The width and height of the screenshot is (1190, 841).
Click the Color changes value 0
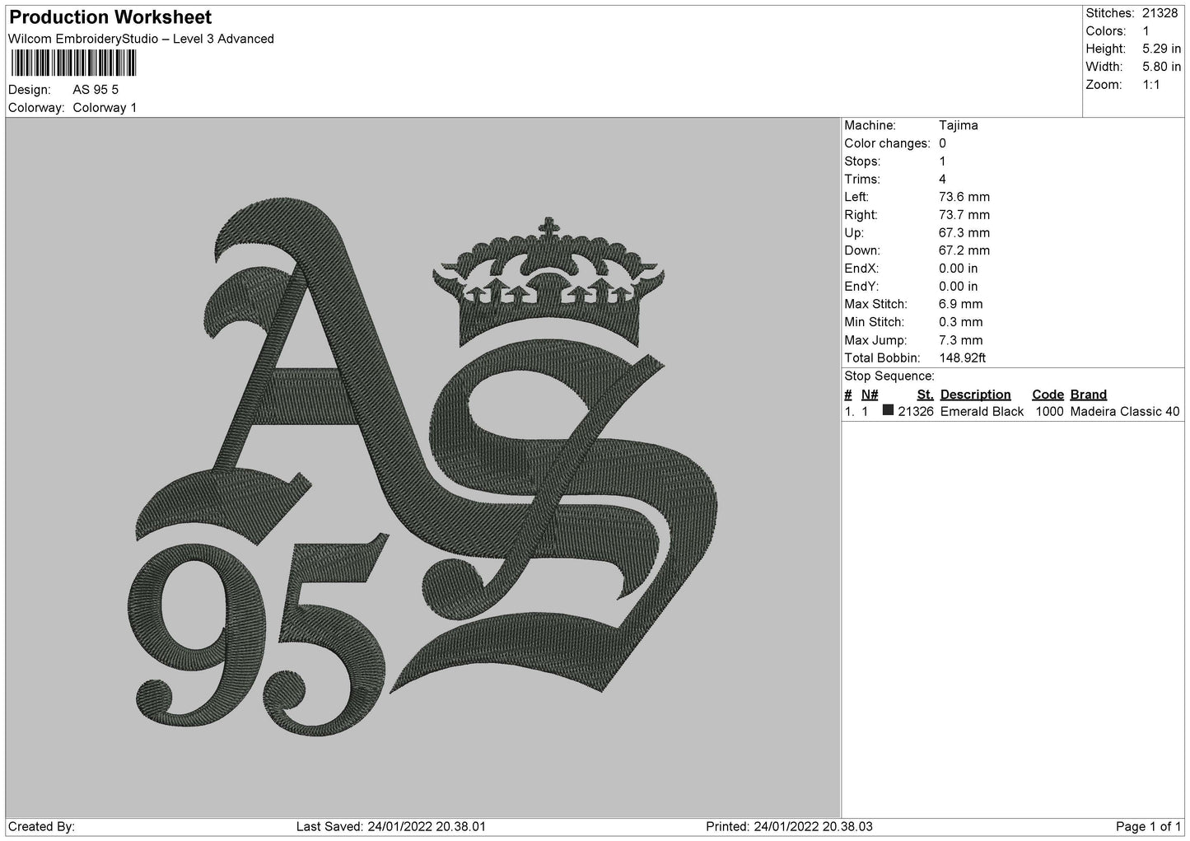click(x=943, y=143)
